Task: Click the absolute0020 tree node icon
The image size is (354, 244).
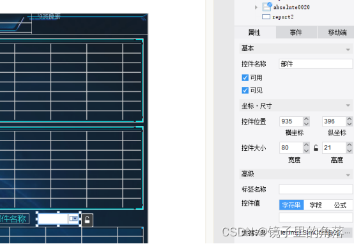Action: [x=267, y=6]
